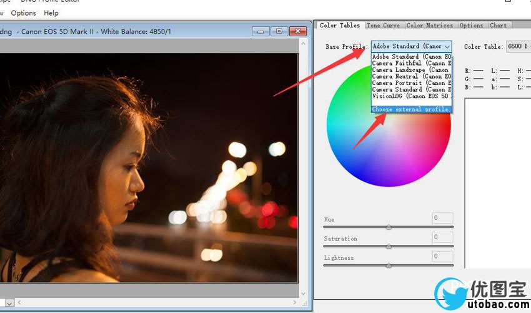This screenshot has height=313, width=531.
Task: Close the Canon EOS 5D image window
Action: [297, 31]
